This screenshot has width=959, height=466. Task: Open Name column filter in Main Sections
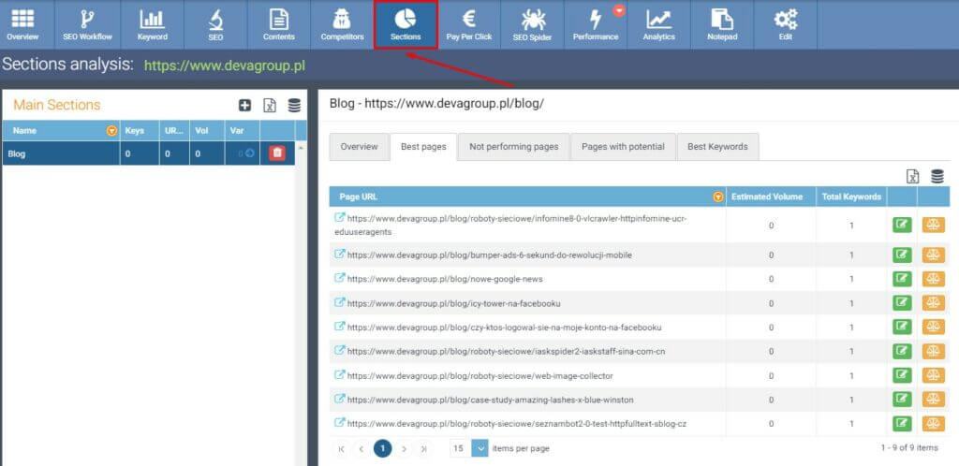(112, 131)
